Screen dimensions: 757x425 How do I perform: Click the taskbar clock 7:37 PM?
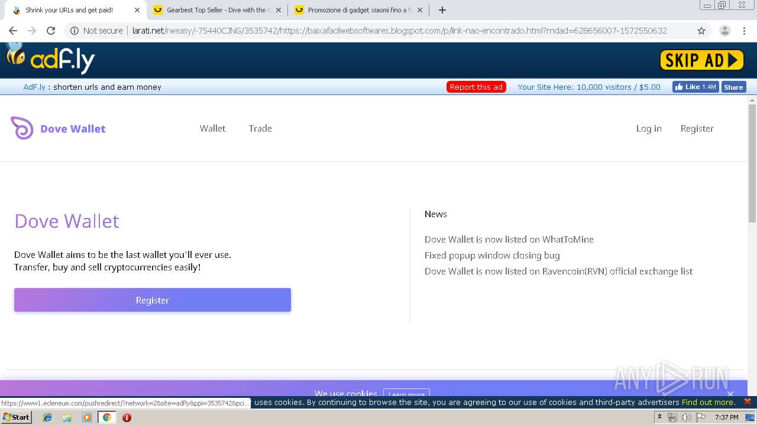click(726, 417)
